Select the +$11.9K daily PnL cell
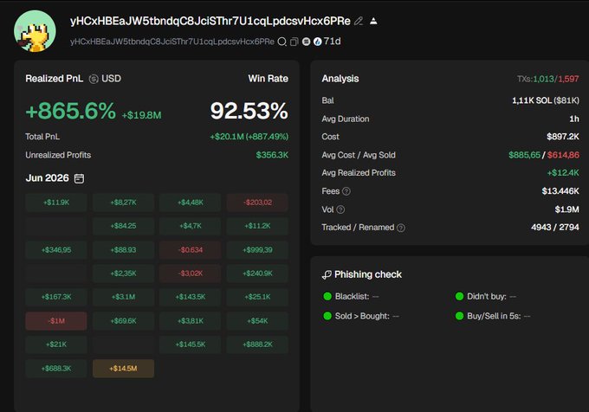 pyautogui.click(x=56, y=203)
